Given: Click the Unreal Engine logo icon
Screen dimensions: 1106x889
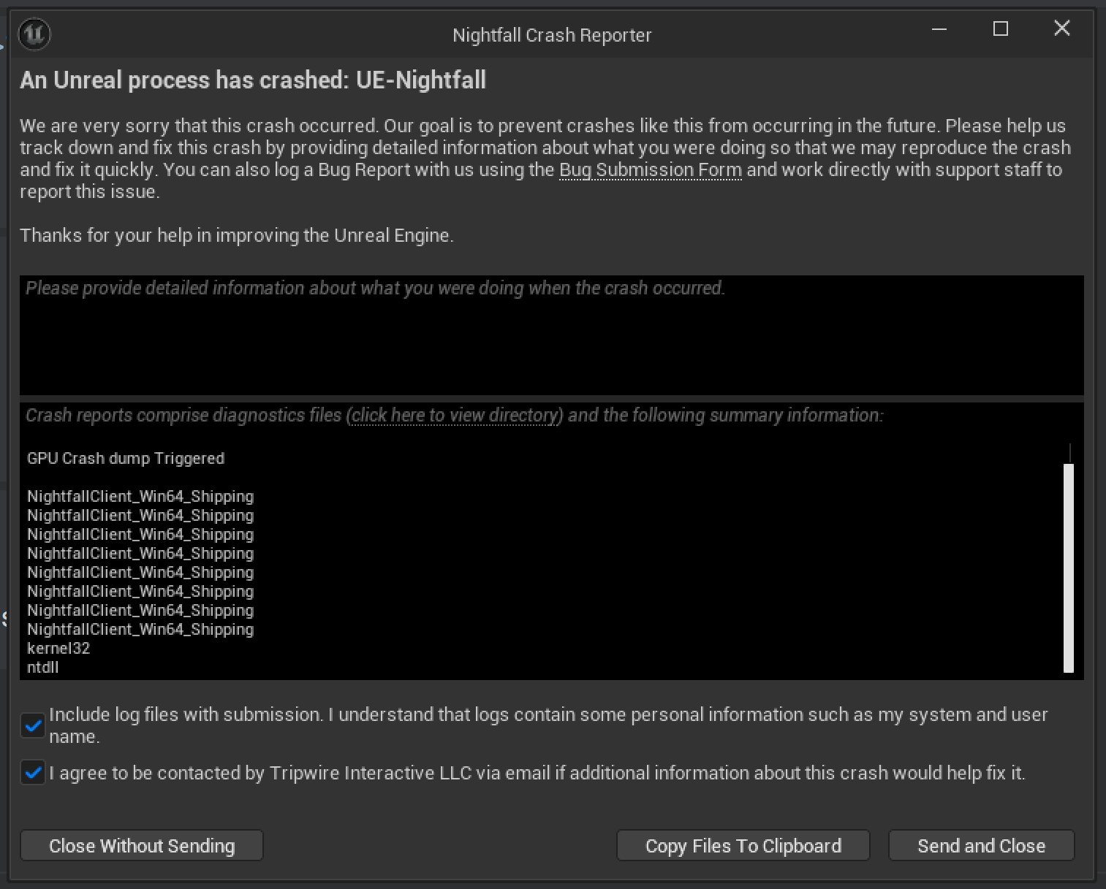Looking at the screenshot, I should (x=34, y=34).
